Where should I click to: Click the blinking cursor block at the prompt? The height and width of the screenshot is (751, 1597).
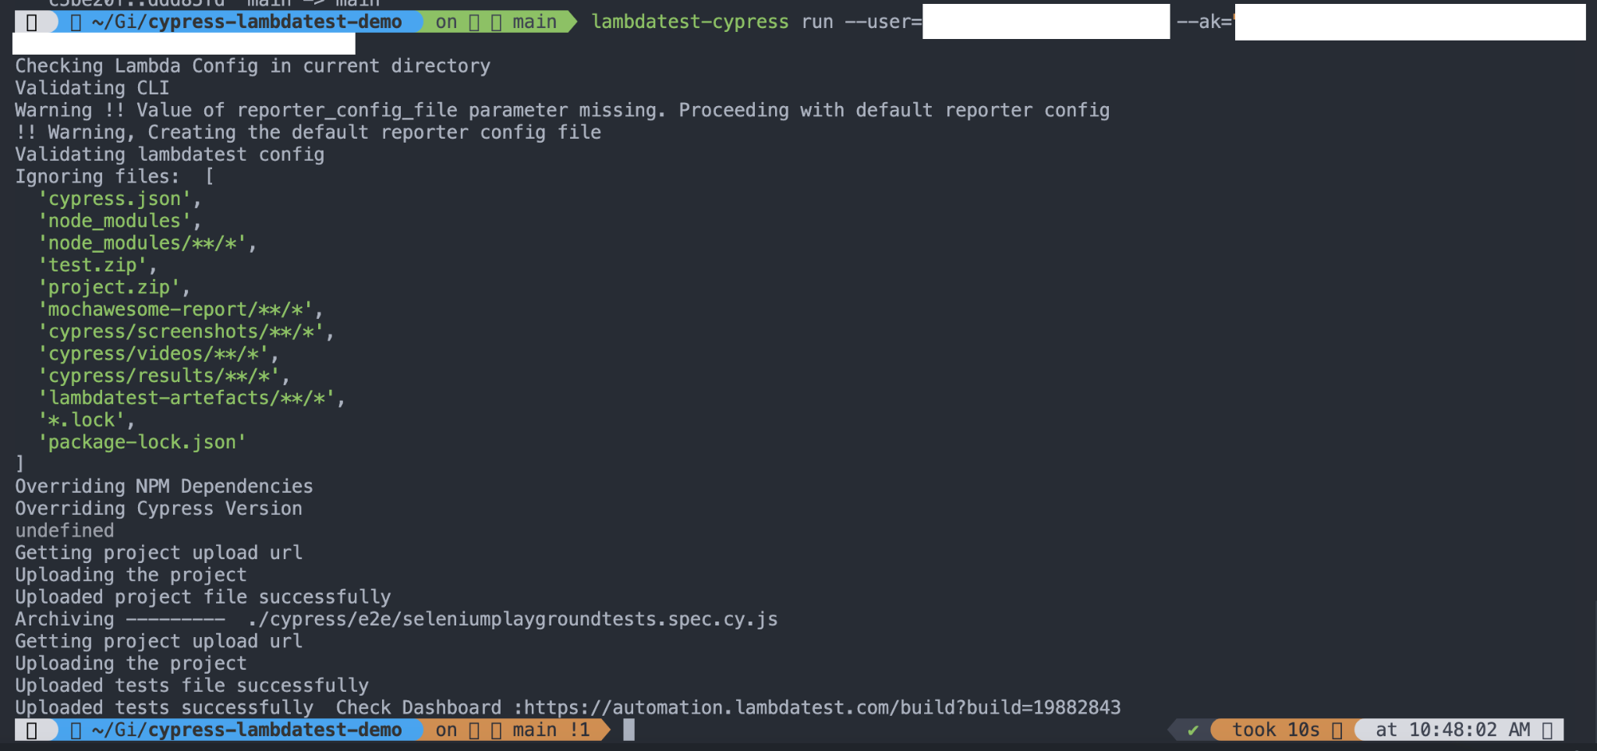(x=629, y=730)
